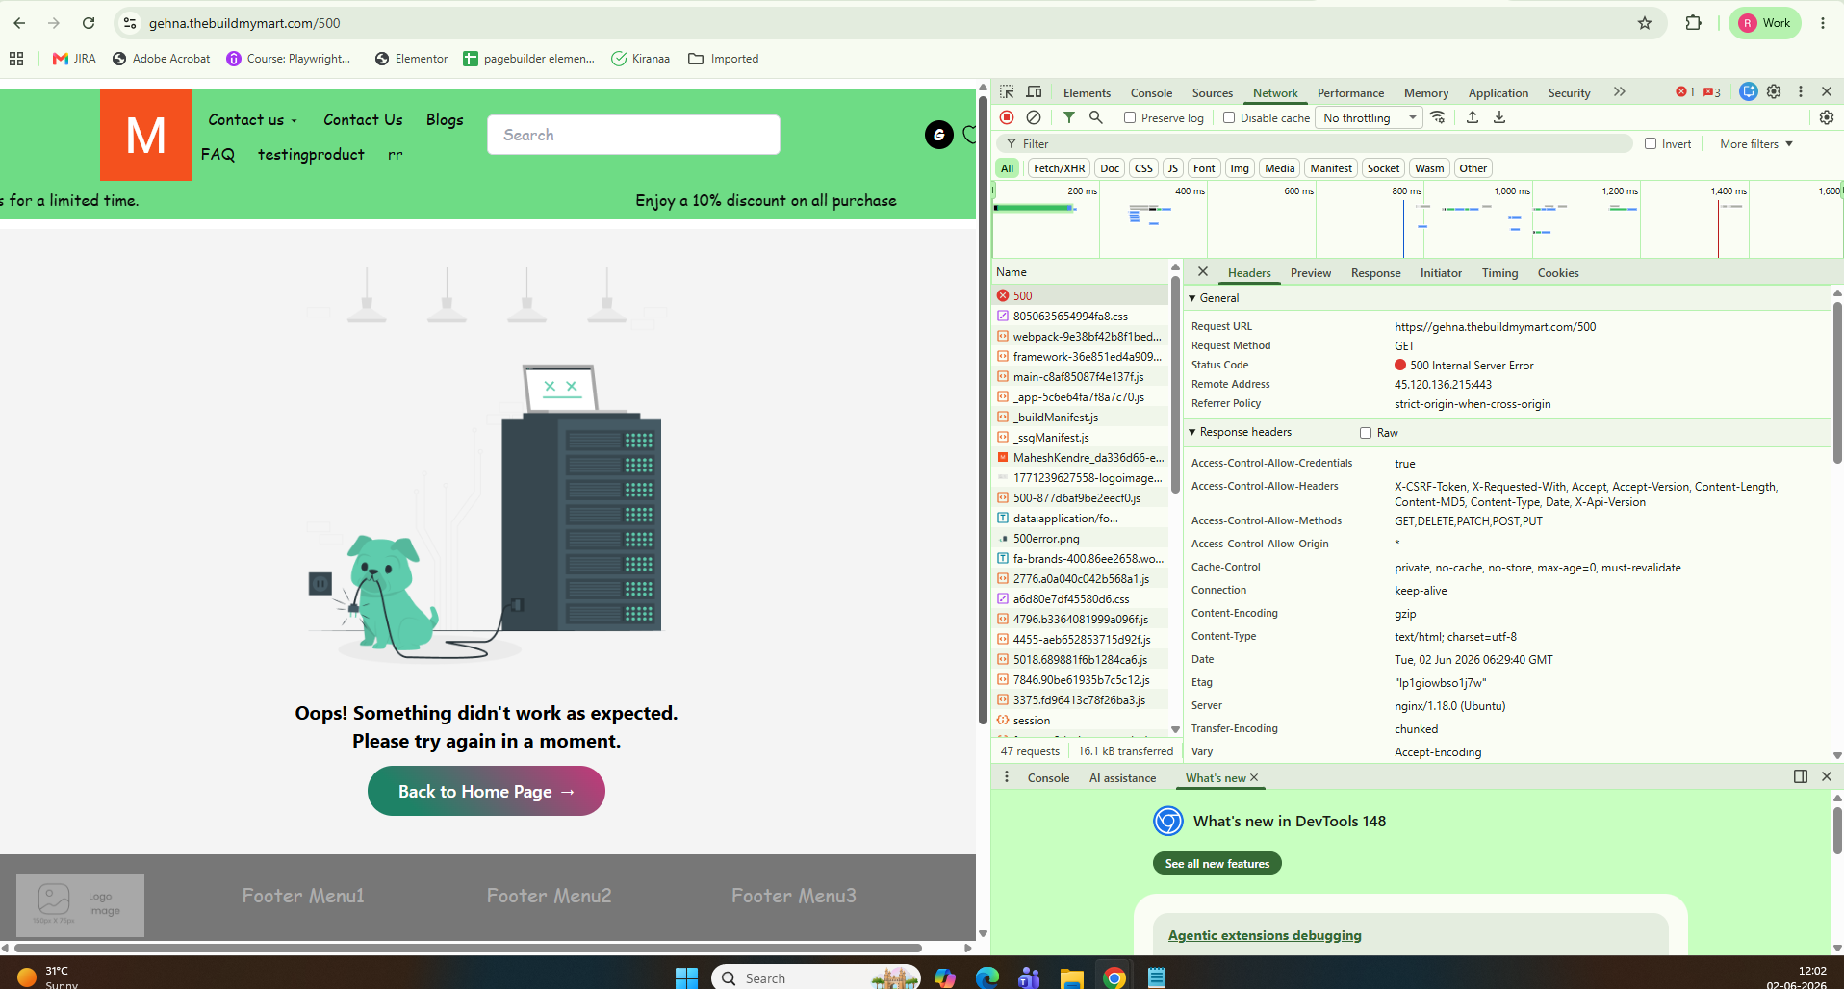Open the DevTools AI assistance icon in the toolbar
This screenshot has height=989, width=1844.
[x=1749, y=92]
